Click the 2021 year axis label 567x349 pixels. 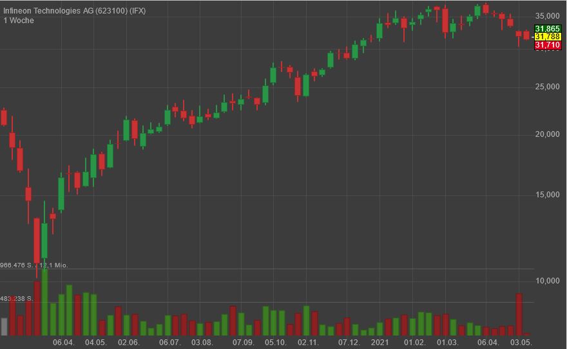[x=380, y=342]
